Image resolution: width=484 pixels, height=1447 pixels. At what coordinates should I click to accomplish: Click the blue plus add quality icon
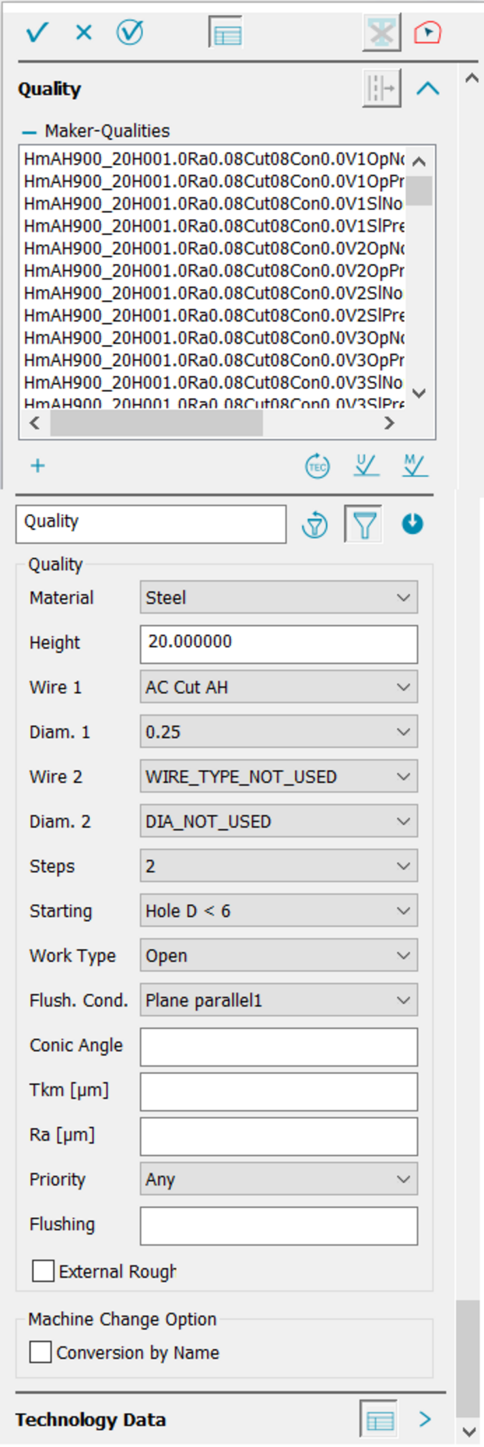pyautogui.click(x=38, y=466)
